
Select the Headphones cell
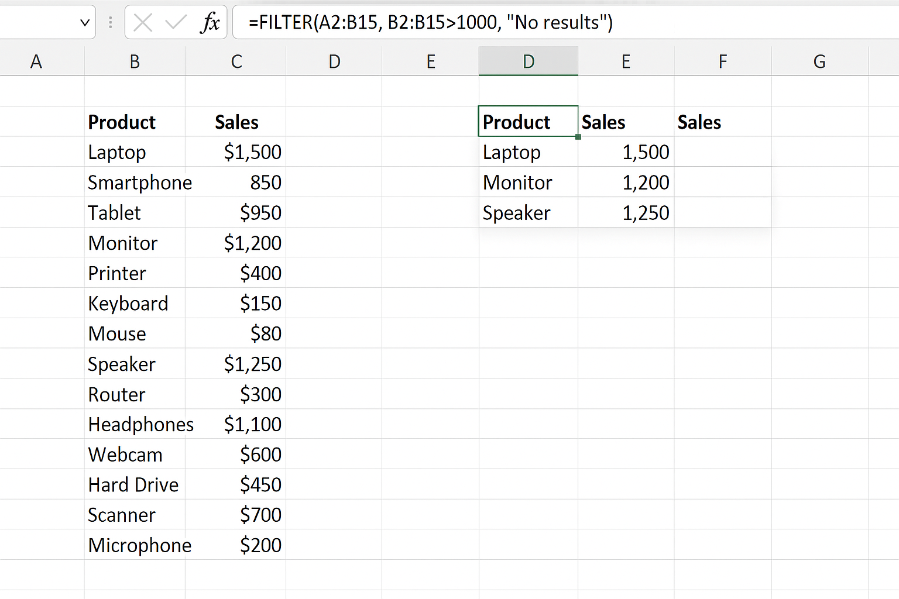coord(135,424)
